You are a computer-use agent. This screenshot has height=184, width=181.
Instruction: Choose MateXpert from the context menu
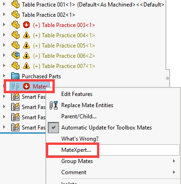76,150
